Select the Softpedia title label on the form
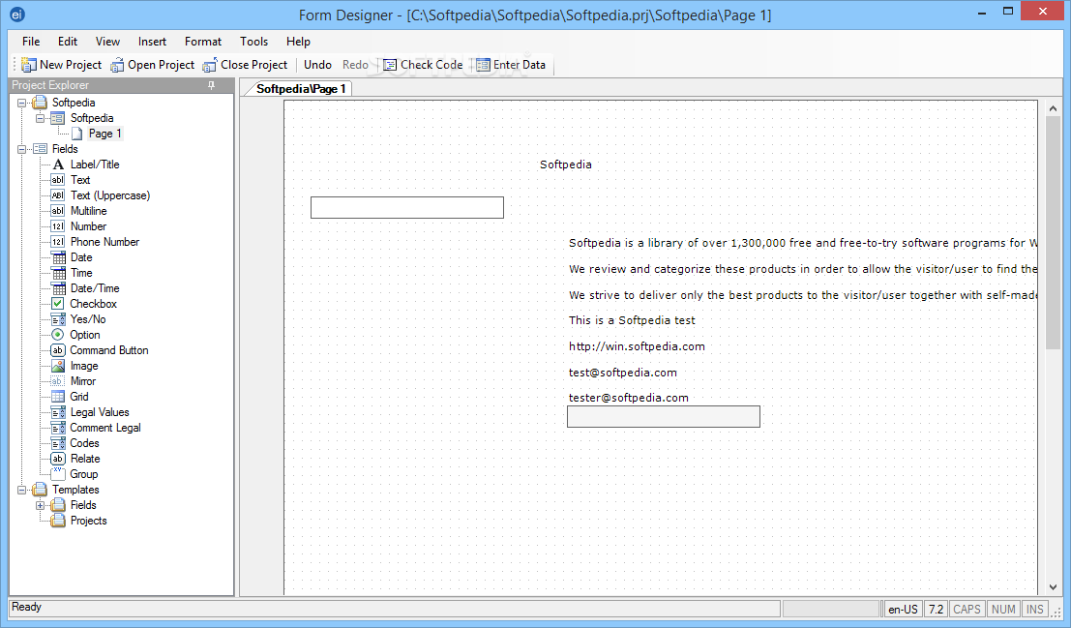Screen dimensions: 1071x628 pos(566,164)
